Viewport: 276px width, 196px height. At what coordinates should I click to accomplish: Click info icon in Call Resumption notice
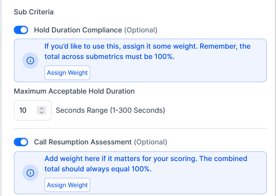(x=31, y=173)
